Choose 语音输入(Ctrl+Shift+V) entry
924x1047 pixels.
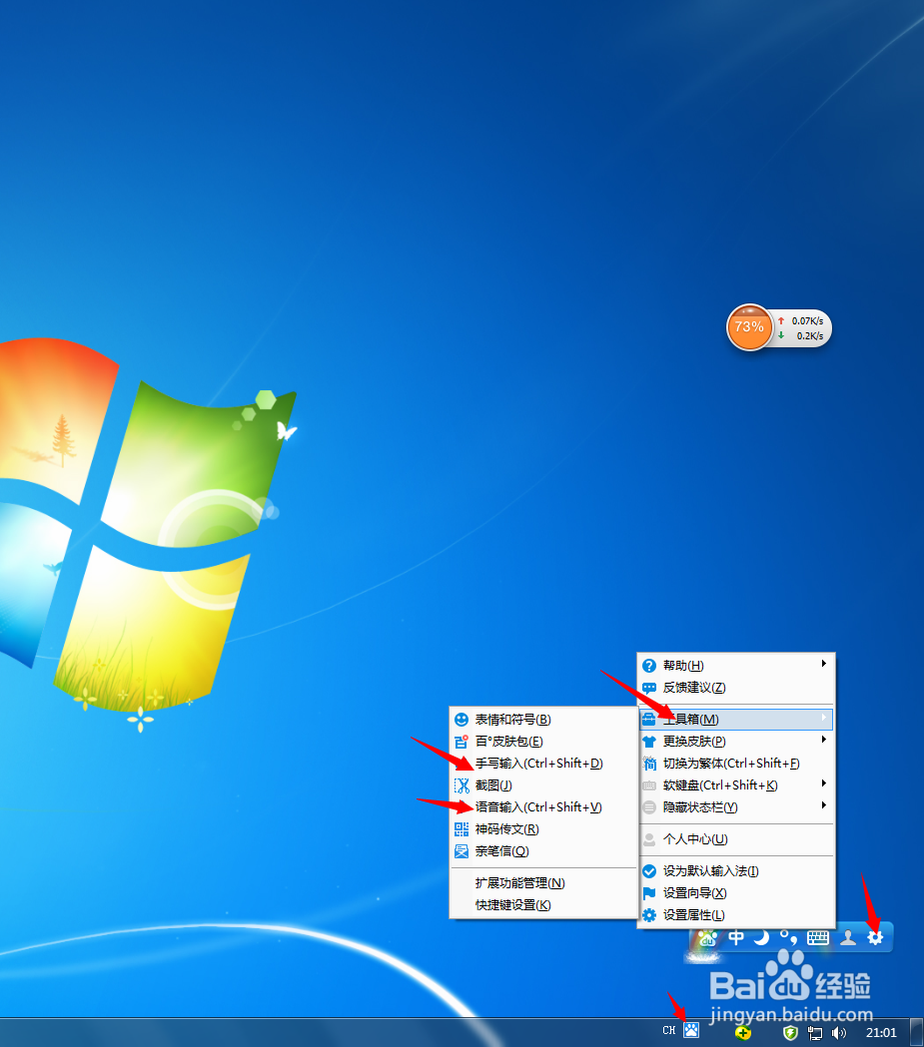pyautogui.click(x=543, y=807)
